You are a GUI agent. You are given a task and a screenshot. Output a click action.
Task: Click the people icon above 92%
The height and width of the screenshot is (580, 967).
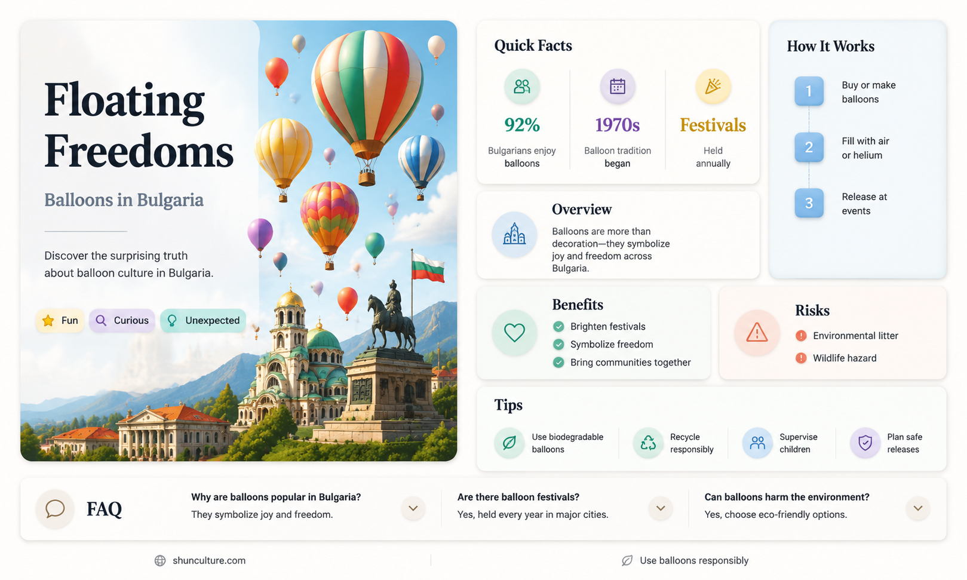click(522, 87)
